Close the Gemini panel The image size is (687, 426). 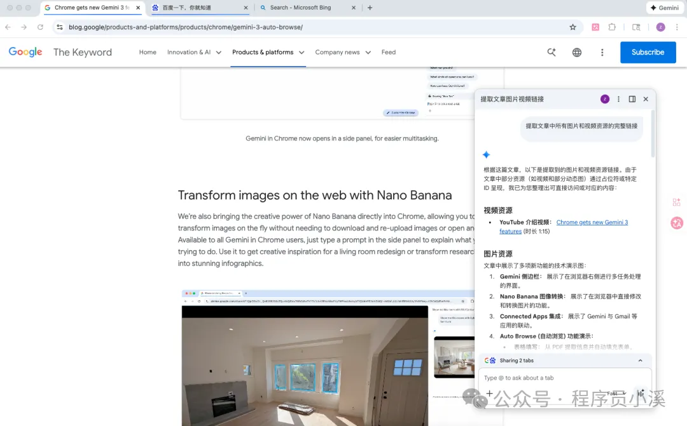[x=646, y=99]
